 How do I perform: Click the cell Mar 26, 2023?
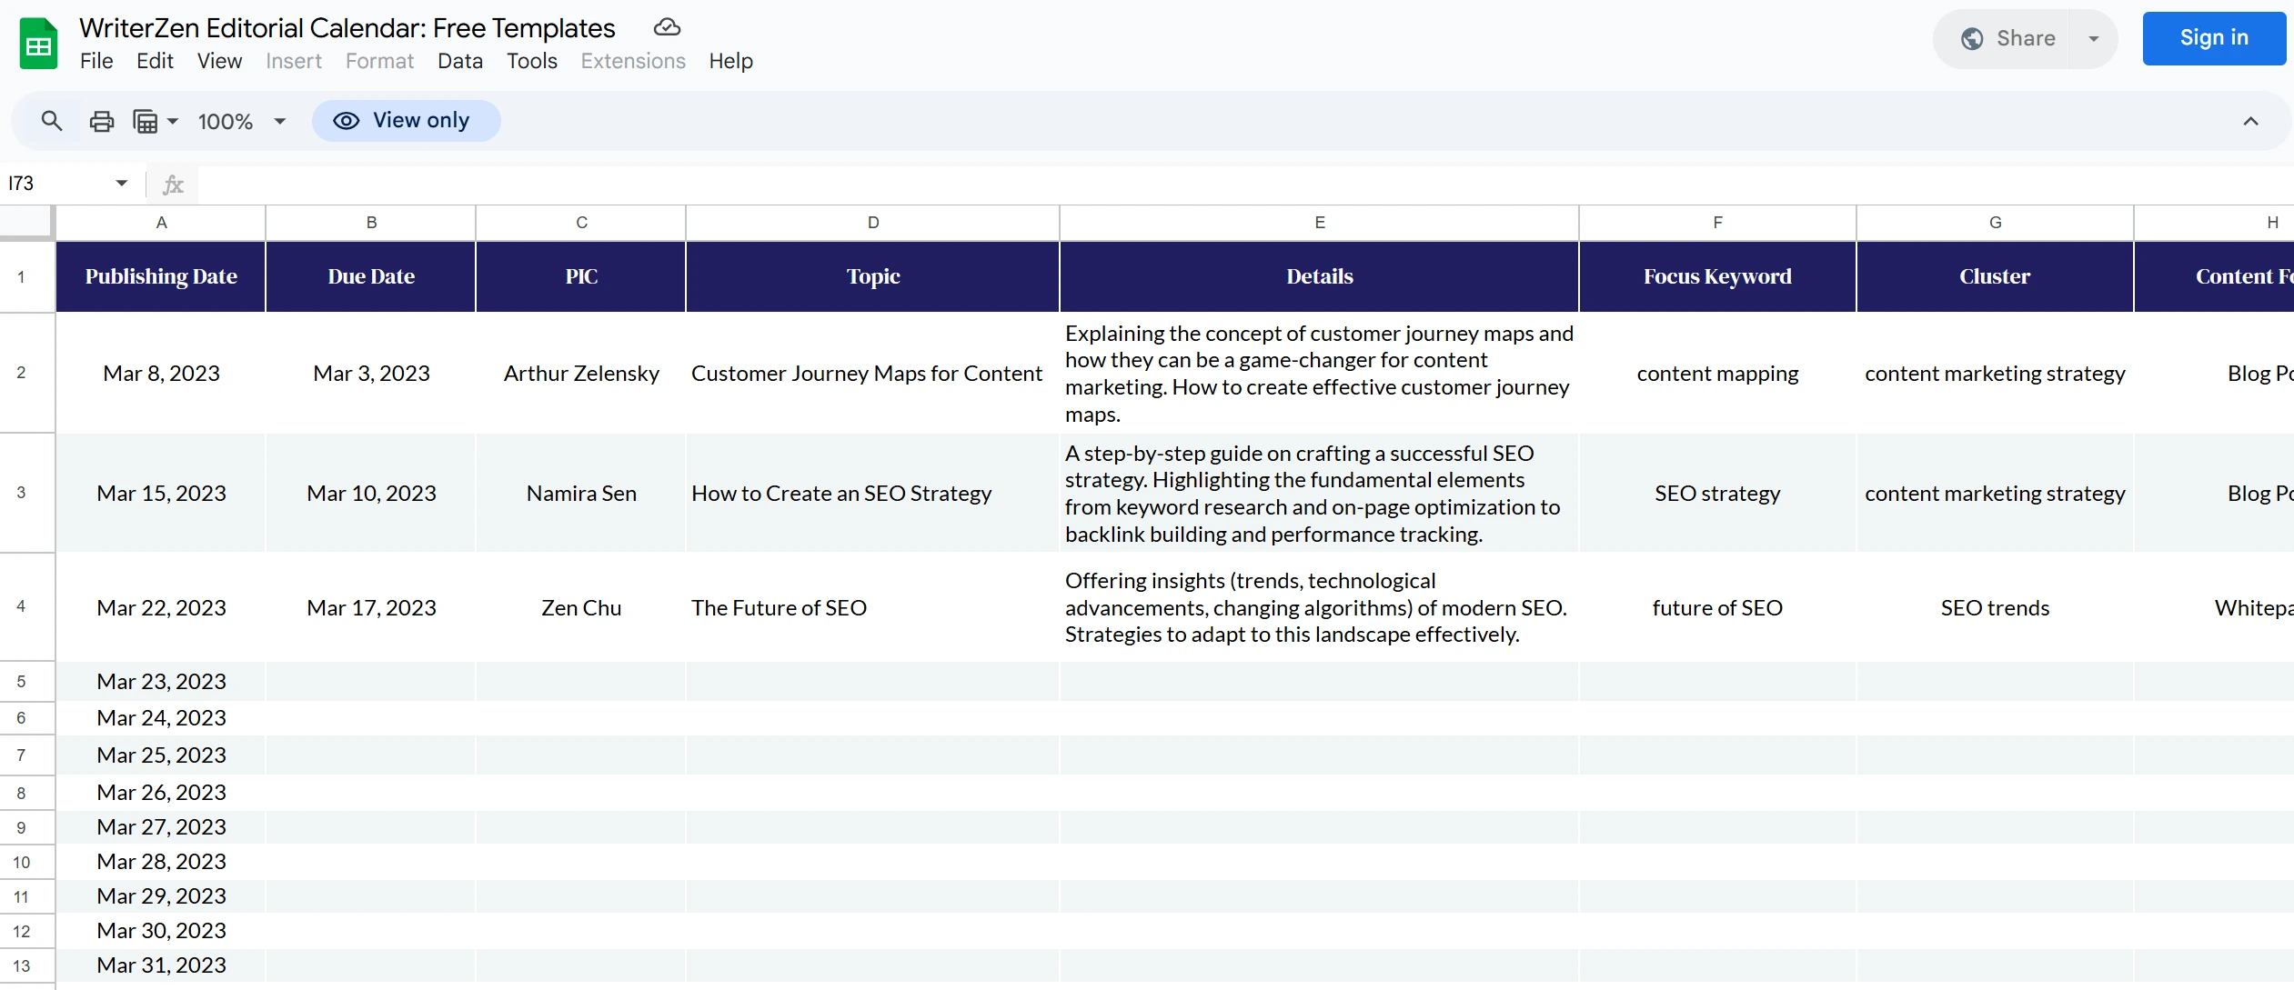click(x=161, y=792)
